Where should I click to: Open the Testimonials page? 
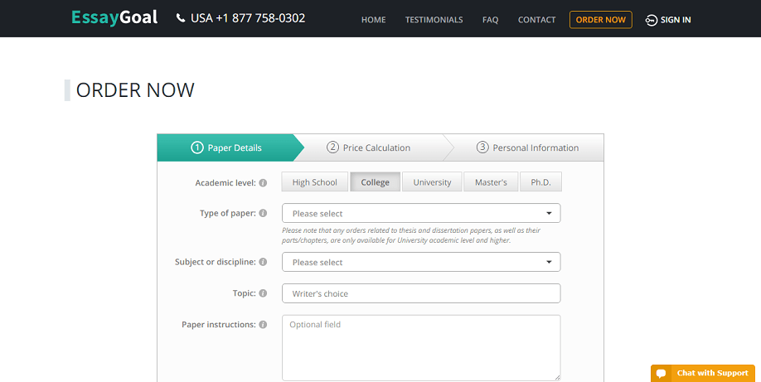434,20
